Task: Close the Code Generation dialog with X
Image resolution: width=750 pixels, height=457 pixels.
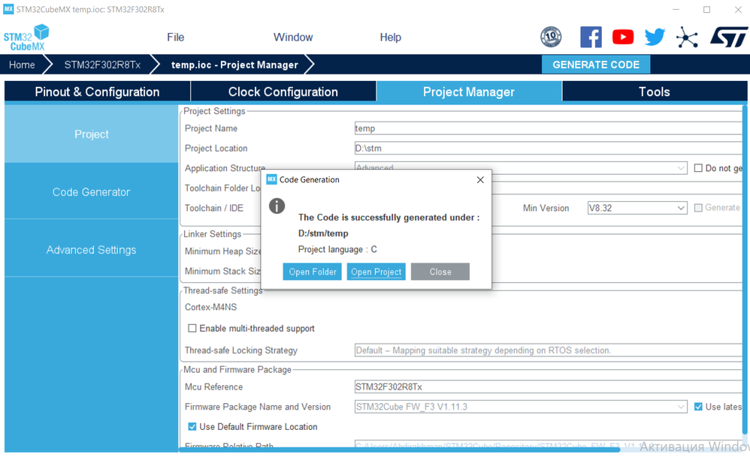Action: point(480,179)
